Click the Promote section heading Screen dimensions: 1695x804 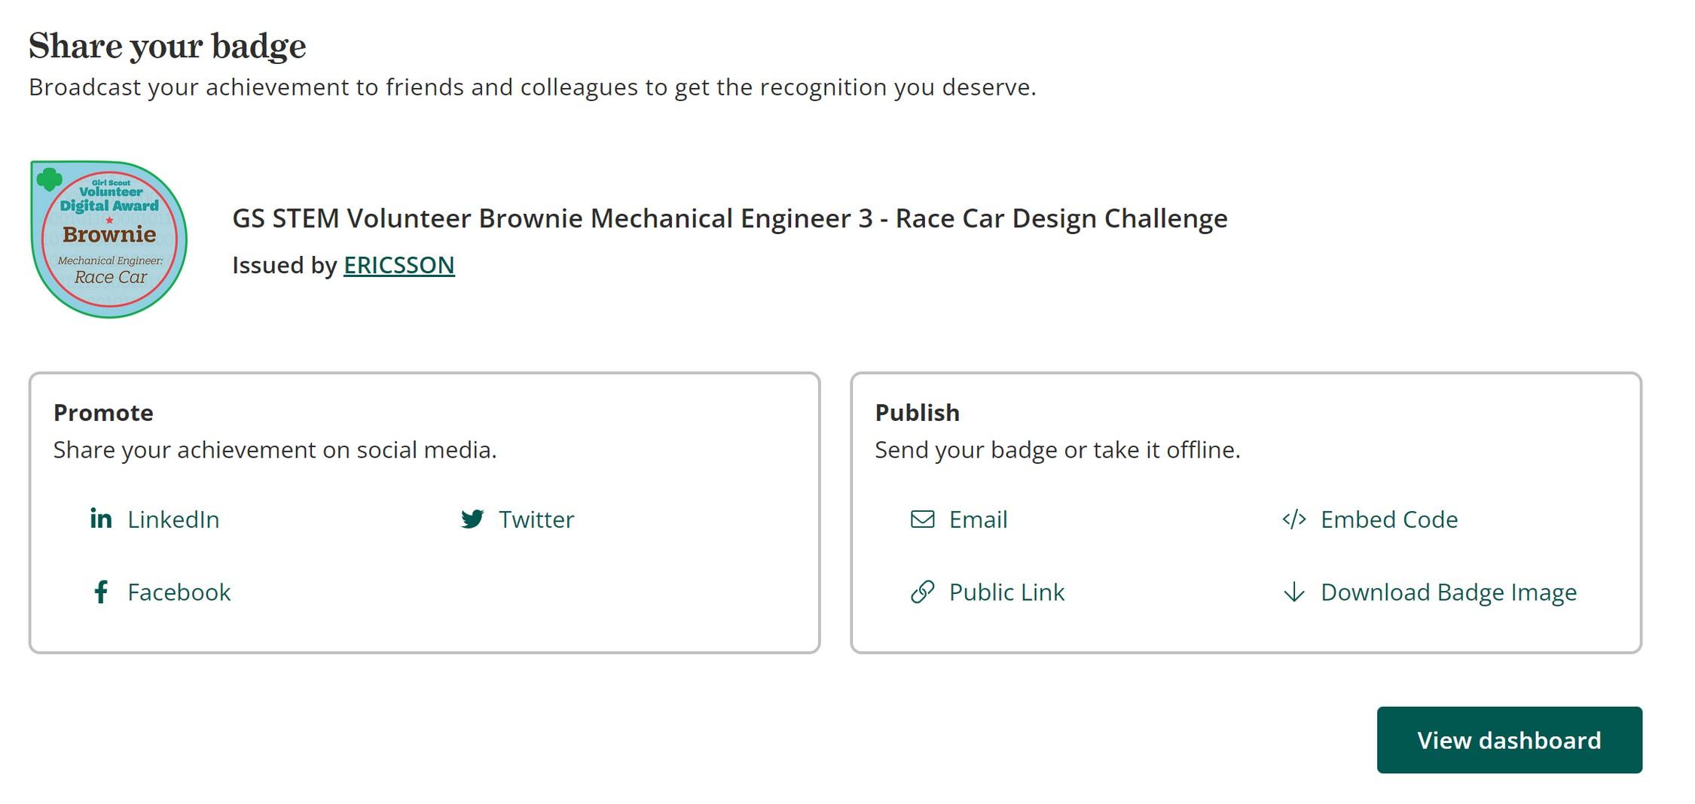[x=103, y=413]
